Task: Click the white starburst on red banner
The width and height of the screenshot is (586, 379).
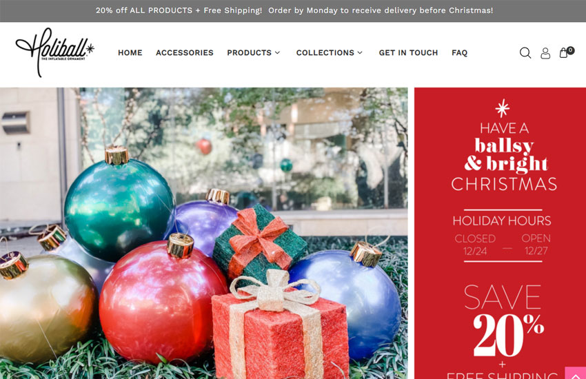Action: (503, 108)
